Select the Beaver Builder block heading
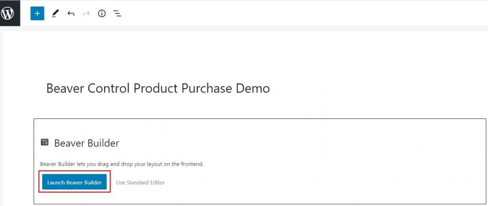Viewport: 488px width, 206px height. (87, 143)
